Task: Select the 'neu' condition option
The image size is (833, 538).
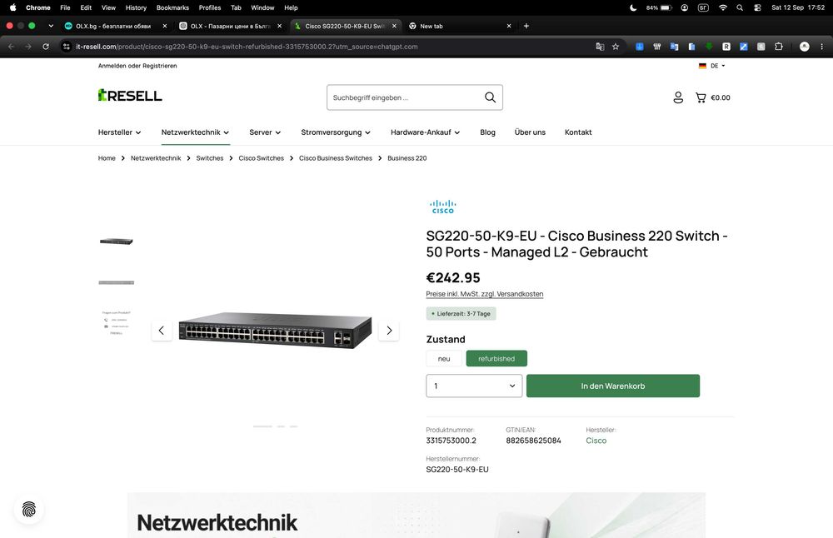Action: pos(444,358)
